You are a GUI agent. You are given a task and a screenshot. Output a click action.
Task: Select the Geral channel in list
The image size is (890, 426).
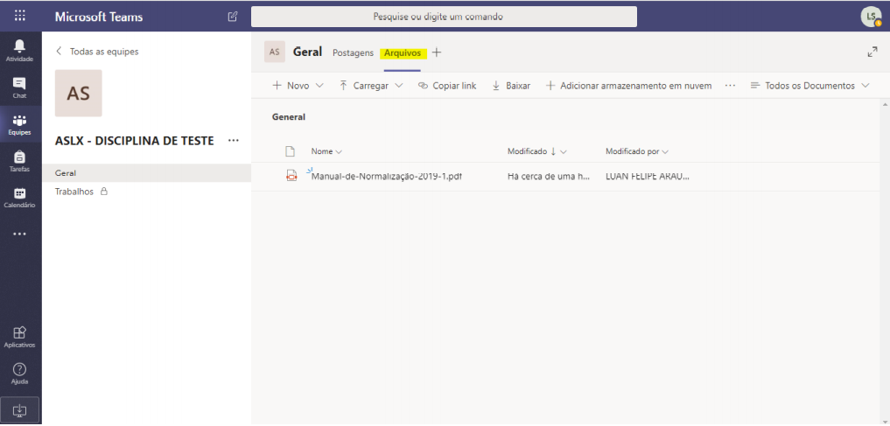146,173
